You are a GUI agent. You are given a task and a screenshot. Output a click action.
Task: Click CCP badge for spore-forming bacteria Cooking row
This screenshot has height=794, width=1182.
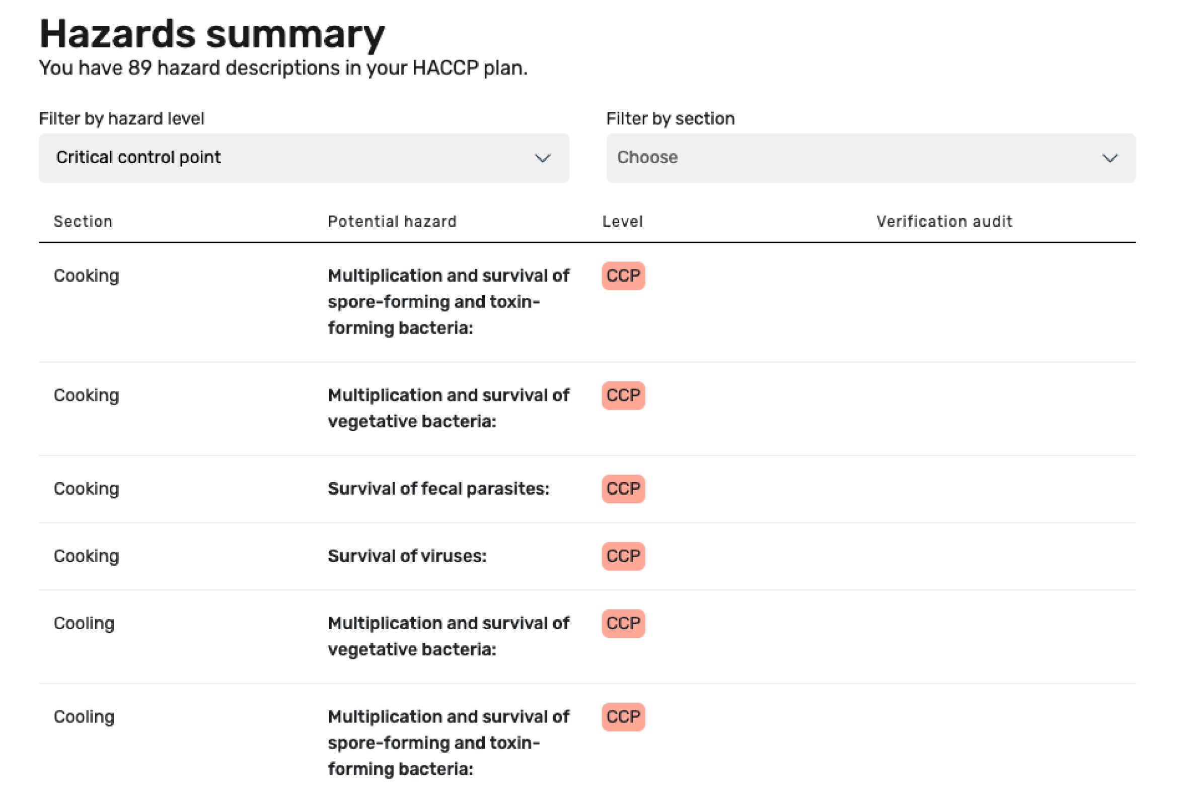[x=623, y=276]
